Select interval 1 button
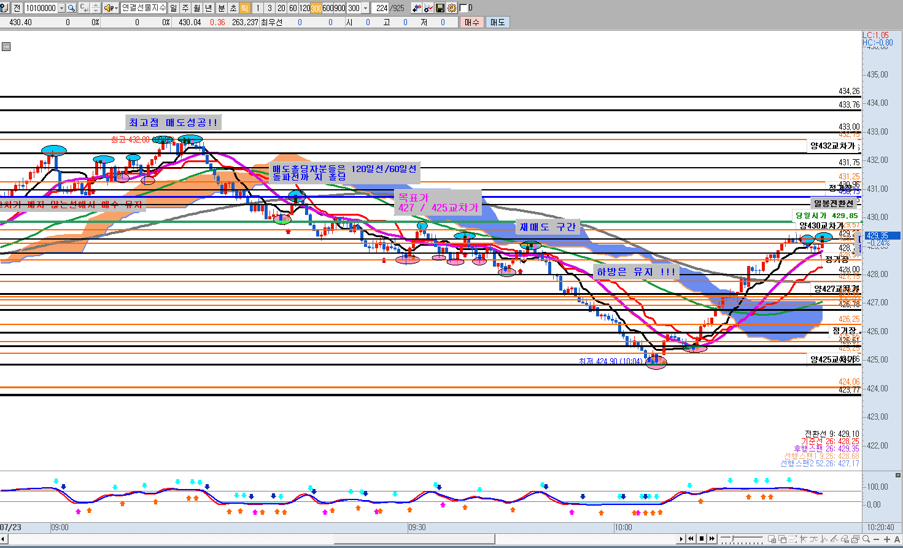This screenshot has height=548, width=903. click(x=257, y=8)
